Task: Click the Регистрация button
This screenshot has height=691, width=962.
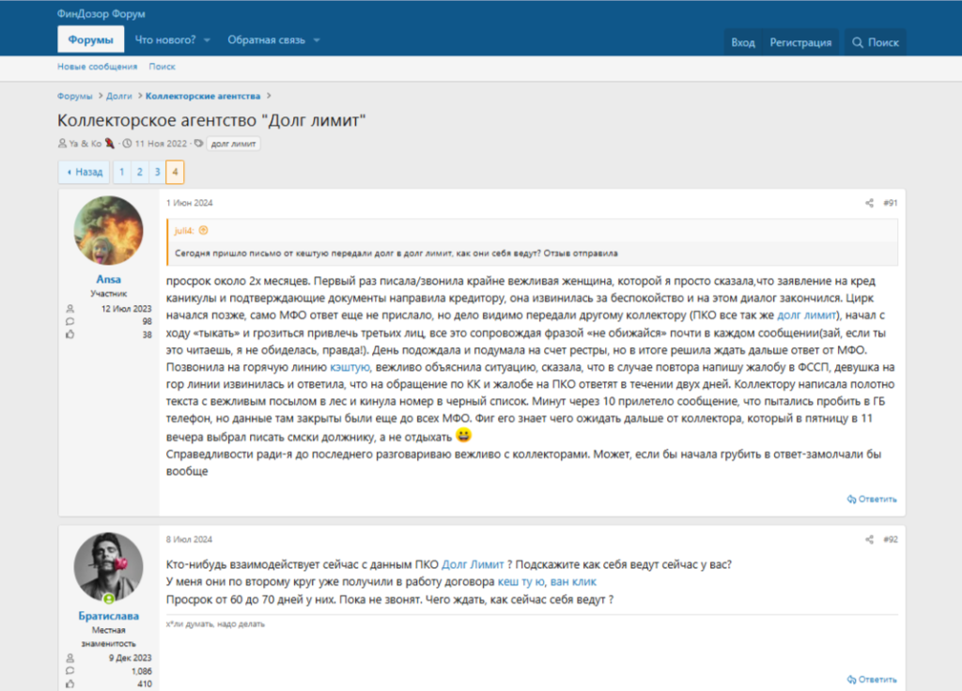Action: pyautogui.click(x=800, y=42)
